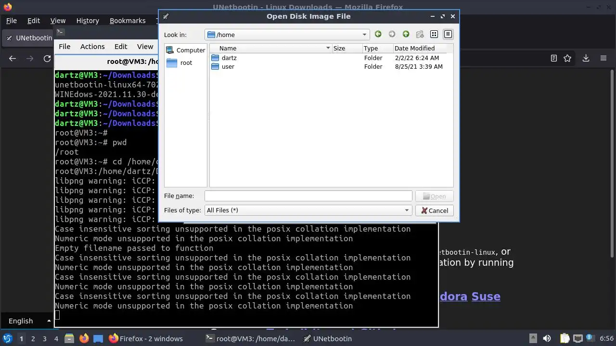Viewport: 616px width, 346px height.
Task: Reload the Firefox page
Action: point(47,58)
